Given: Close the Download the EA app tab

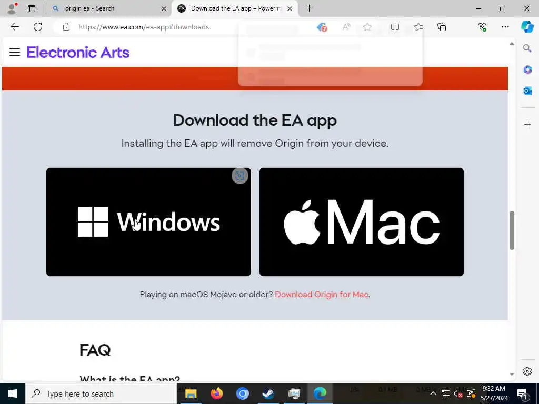Looking at the screenshot, I should [290, 8].
